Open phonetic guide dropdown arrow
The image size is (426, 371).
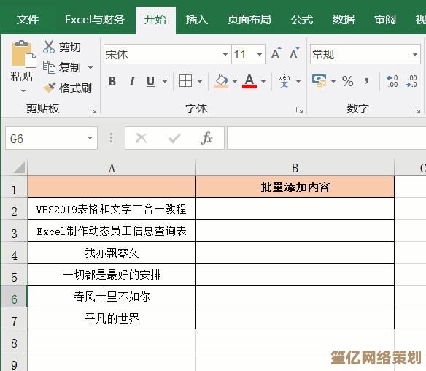point(298,81)
